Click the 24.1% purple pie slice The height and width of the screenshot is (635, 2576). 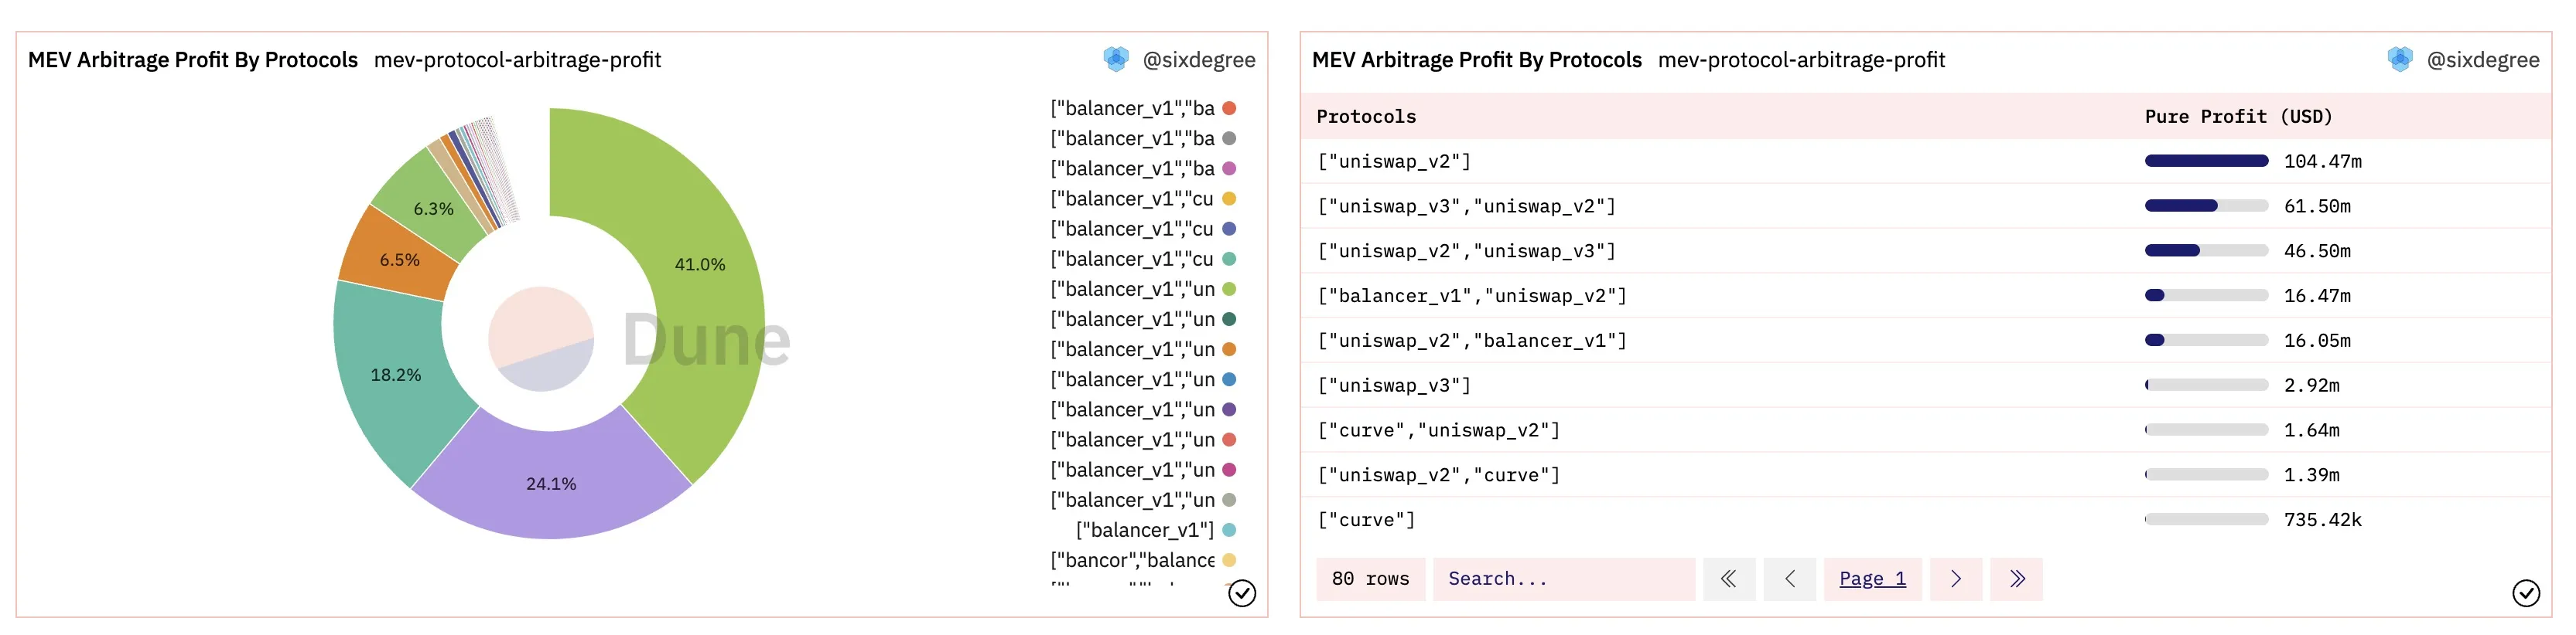pyautogui.click(x=551, y=484)
